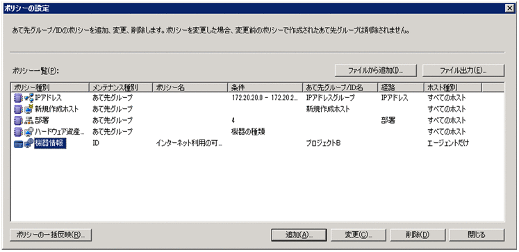519x252 pixels.
Task: Click ファイルから追加 button
Action: coord(375,70)
